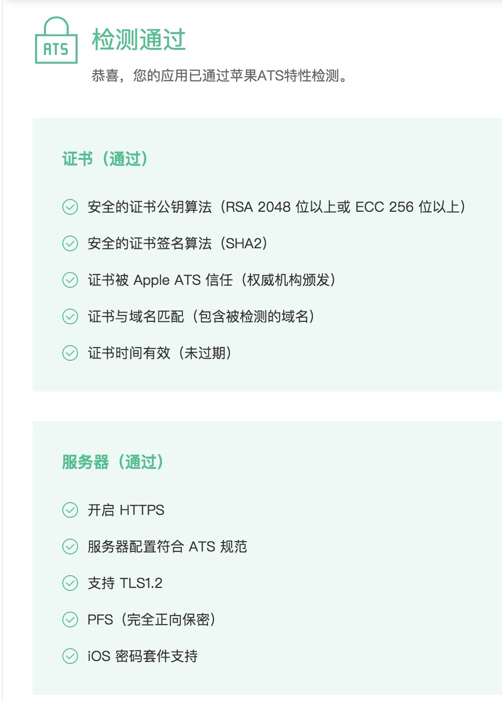Screen dimensions: 502x702
Task: Click the 开启 HTTPS item text
Action: (126, 510)
